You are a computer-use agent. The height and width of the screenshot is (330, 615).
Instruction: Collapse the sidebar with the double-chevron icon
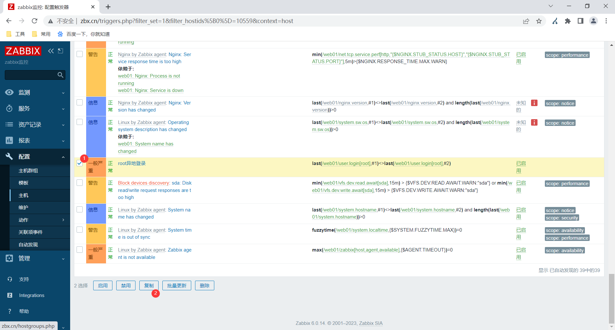coord(51,51)
